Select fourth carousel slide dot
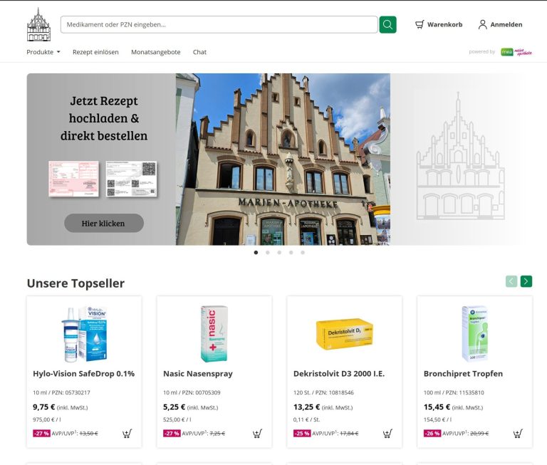 (291, 253)
